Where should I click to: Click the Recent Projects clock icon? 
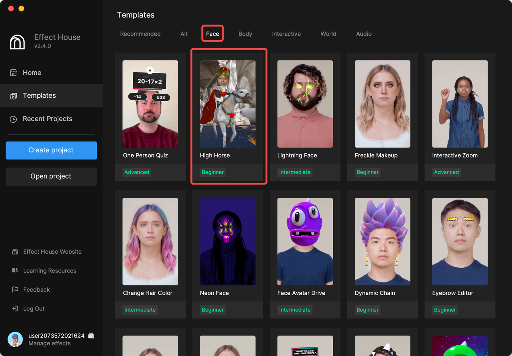click(13, 119)
